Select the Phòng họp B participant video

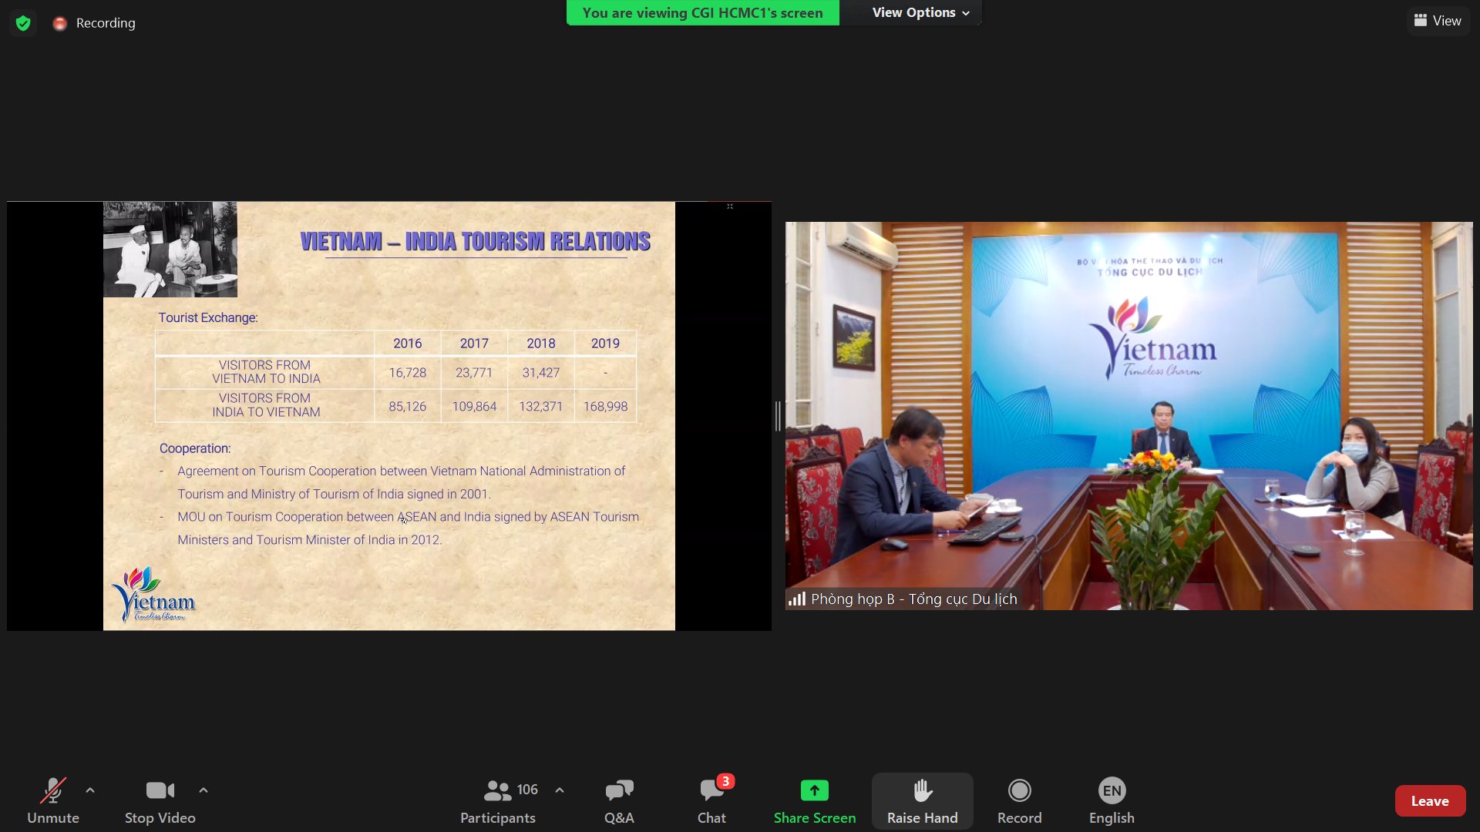coord(1128,416)
